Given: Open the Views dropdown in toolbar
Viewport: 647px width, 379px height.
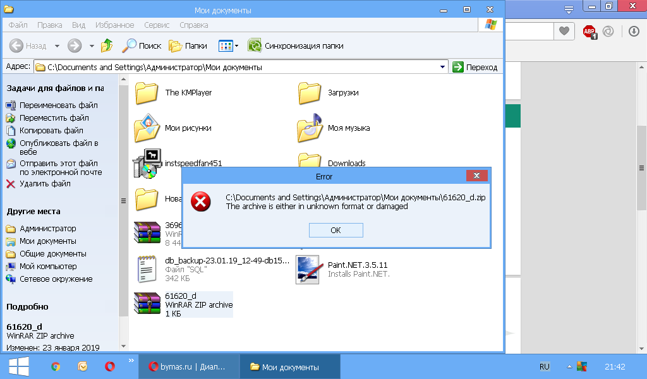Looking at the screenshot, I should click(229, 45).
